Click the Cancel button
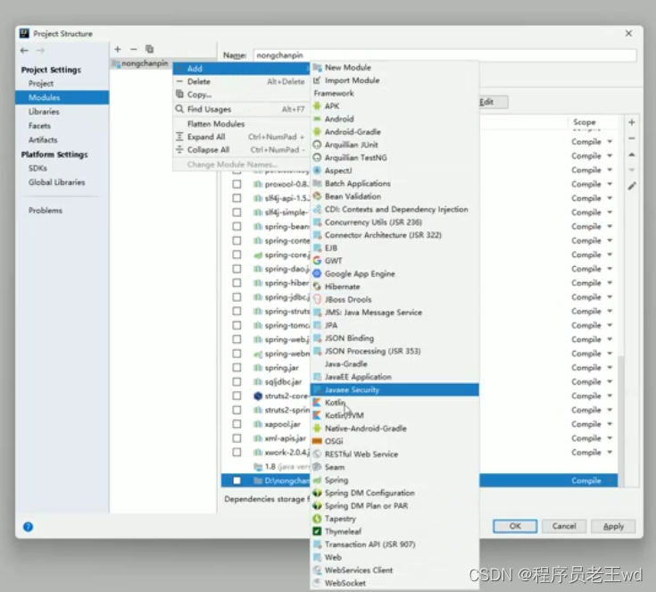This screenshot has width=656, height=592. [x=564, y=526]
